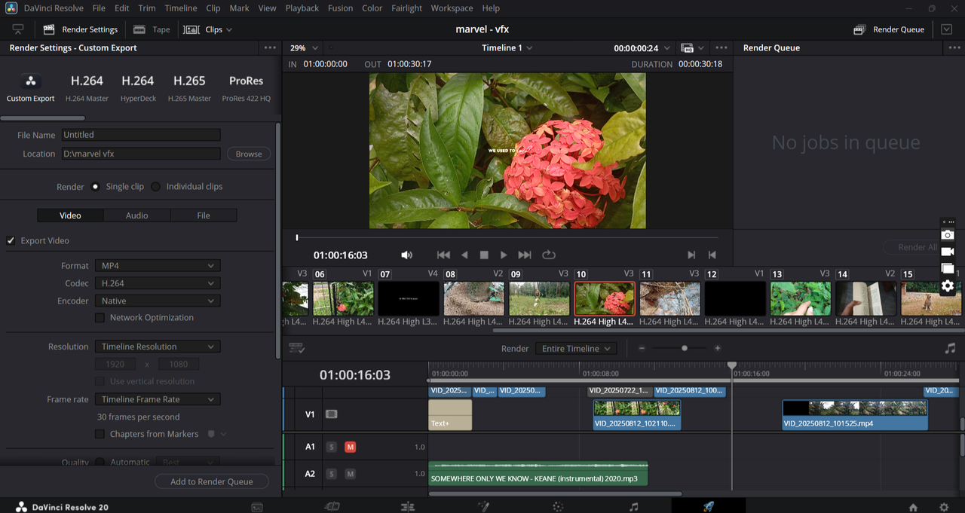Viewport: 965px width, 513px height.
Task: Open monitor icon at far left of toolbar
Action: click(x=18, y=29)
